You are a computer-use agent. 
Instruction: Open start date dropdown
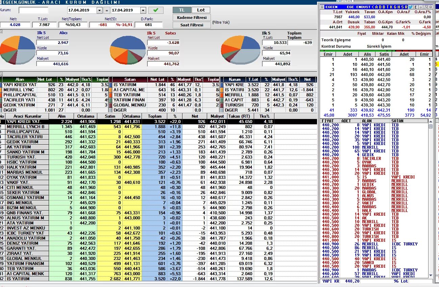[x=99, y=10]
